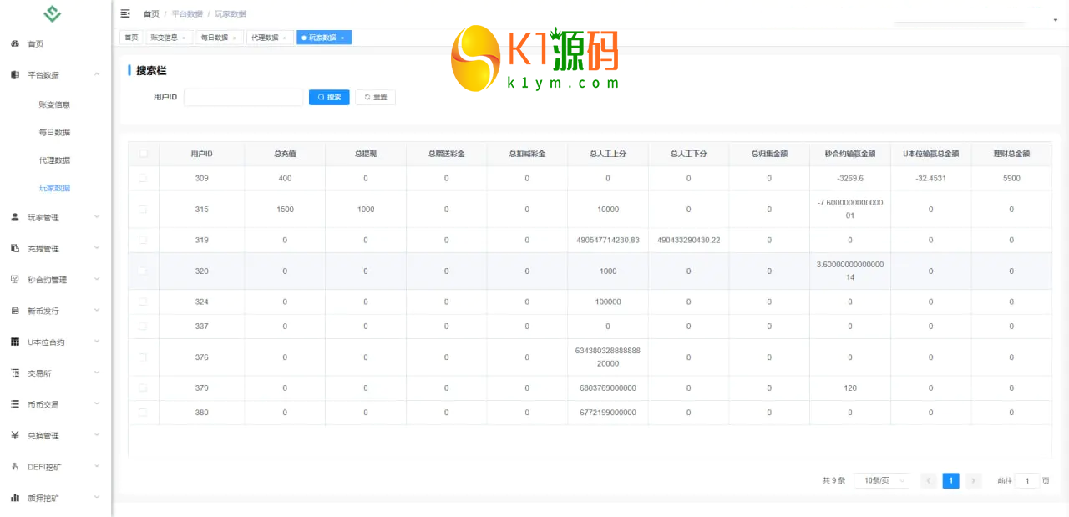Click the 质押挖矿 bar chart icon
The height and width of the screenshot is (517, 1069).
pos(15,498)
